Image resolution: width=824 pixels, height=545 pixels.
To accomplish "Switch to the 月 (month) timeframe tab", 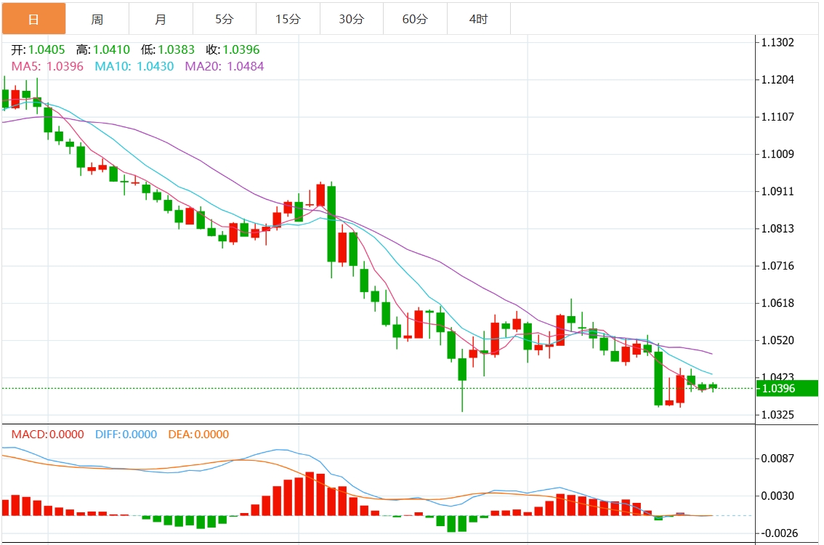I will coord(161,18).
